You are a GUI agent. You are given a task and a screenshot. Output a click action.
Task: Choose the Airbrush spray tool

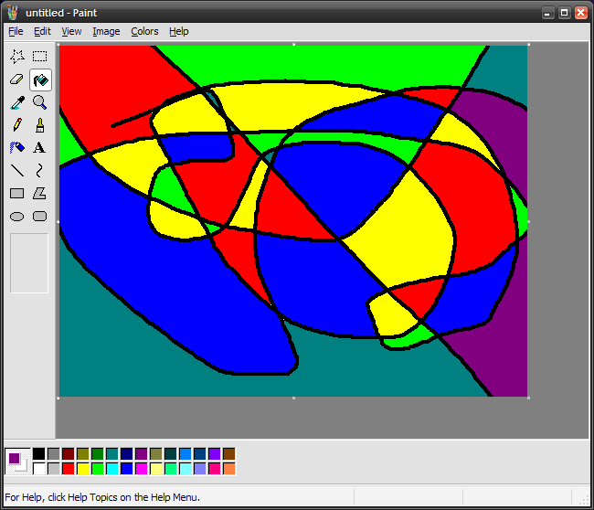click(17, 148)
